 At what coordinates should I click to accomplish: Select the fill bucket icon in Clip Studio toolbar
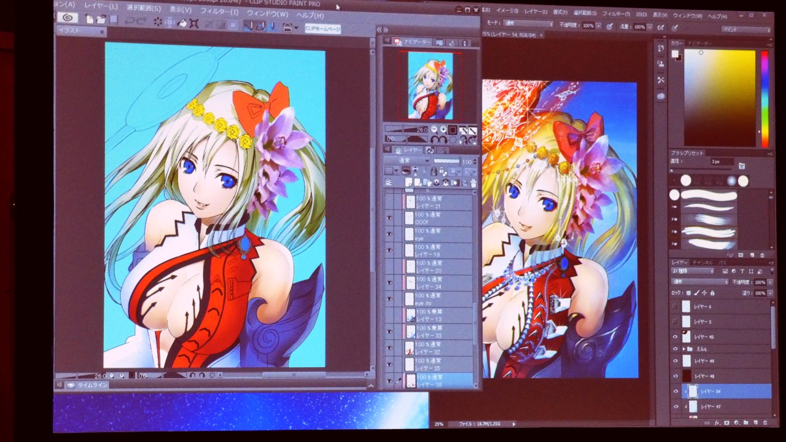coord(182,23)
